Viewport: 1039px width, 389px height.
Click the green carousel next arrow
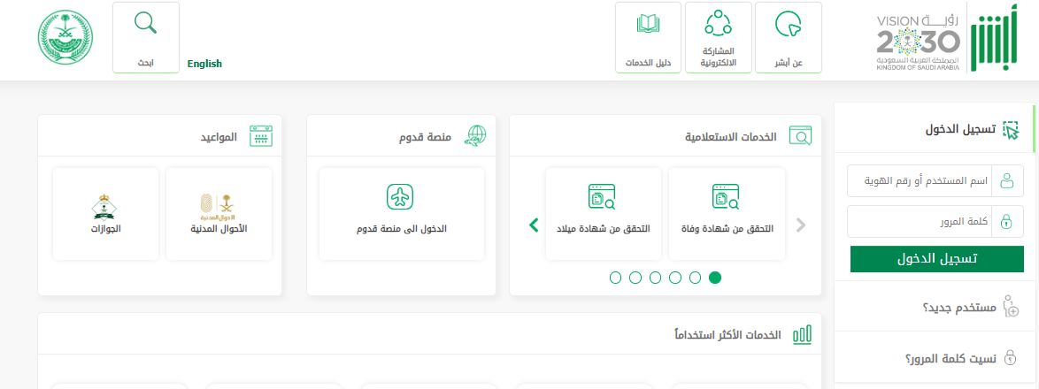point(533,225)
